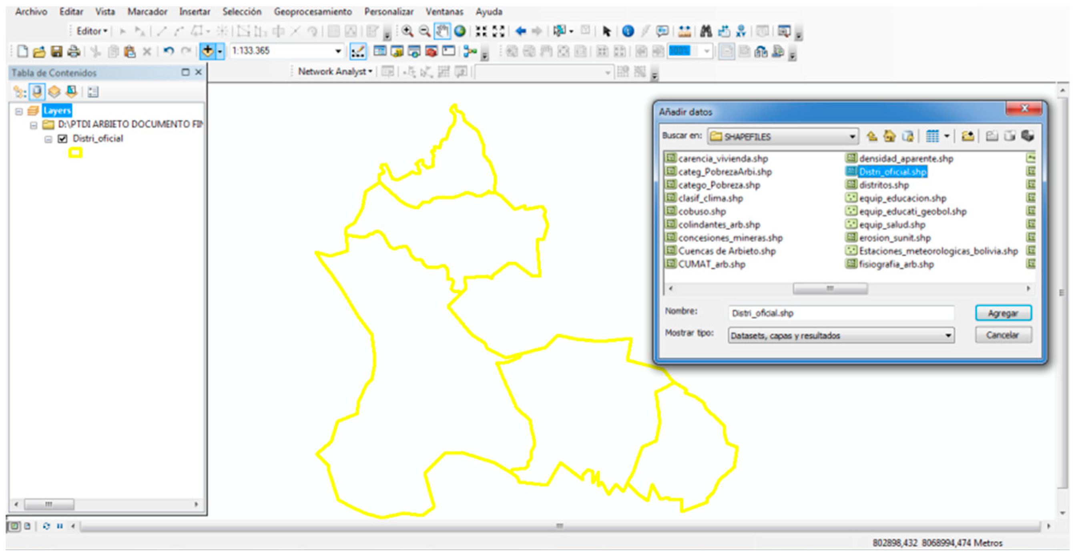Open the Geoprocesamiento menu
Screen dimensions: 1080x559
(x=313, y=12)
